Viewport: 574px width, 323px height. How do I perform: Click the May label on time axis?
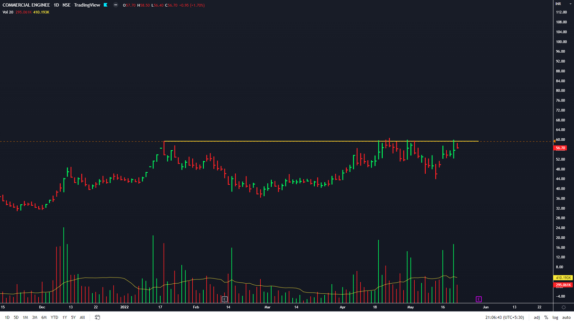click(410, 306)
